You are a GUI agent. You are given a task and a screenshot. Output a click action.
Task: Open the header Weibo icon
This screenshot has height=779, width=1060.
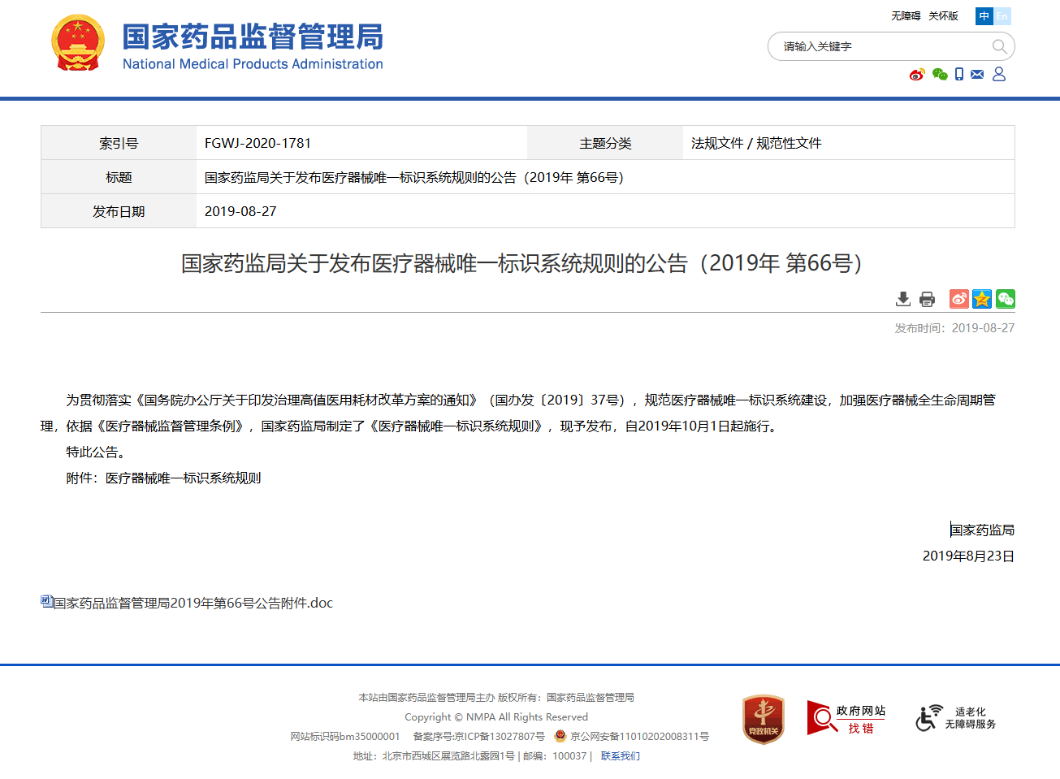917,75
